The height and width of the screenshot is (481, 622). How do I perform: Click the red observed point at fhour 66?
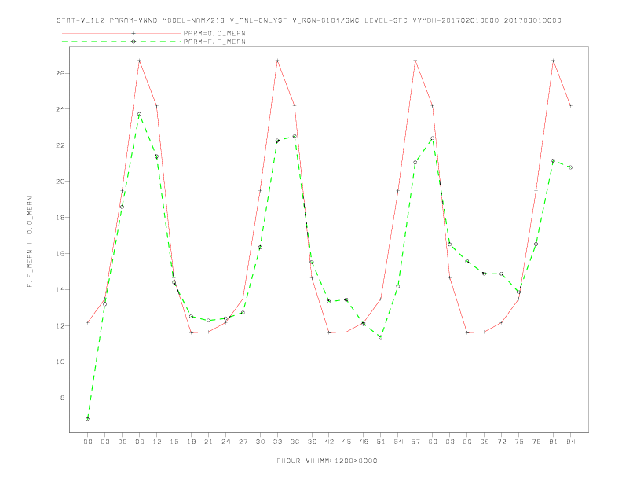467,332
